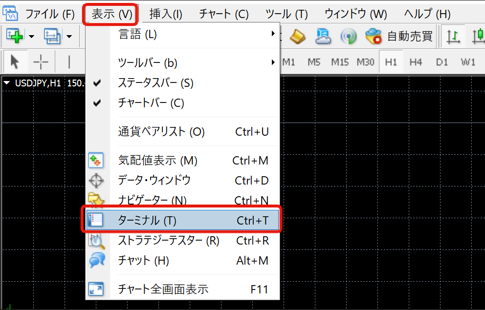The width and height of the screenshot is (485, 310).
Task: Select ナビゲーター (N) menu entry
Action: click(x=183, y=200)
